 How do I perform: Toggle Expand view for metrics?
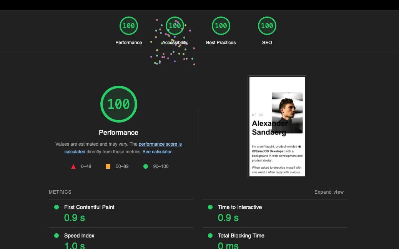(329, 192)
